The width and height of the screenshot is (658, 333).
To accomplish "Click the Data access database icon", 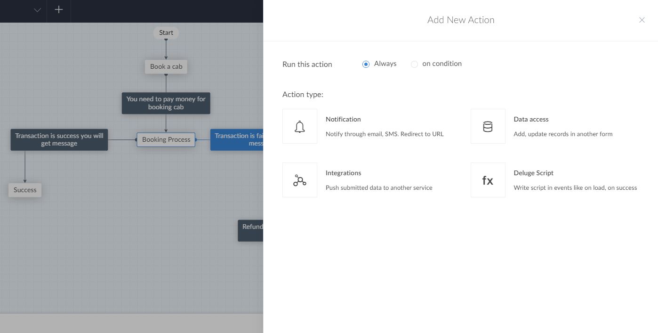I will tap(488, 126).
